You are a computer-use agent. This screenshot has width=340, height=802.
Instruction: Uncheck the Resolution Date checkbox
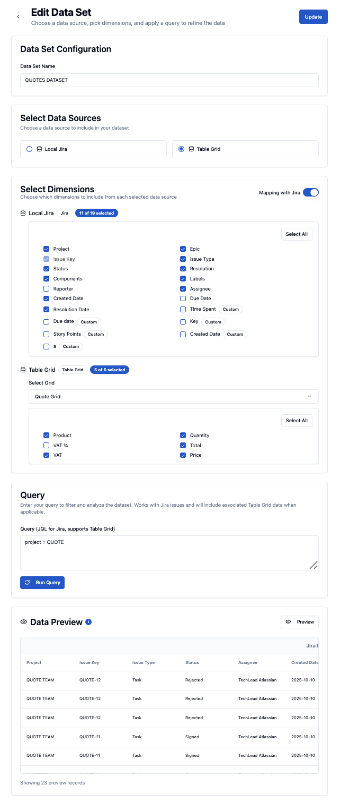(x=47, y=310)
